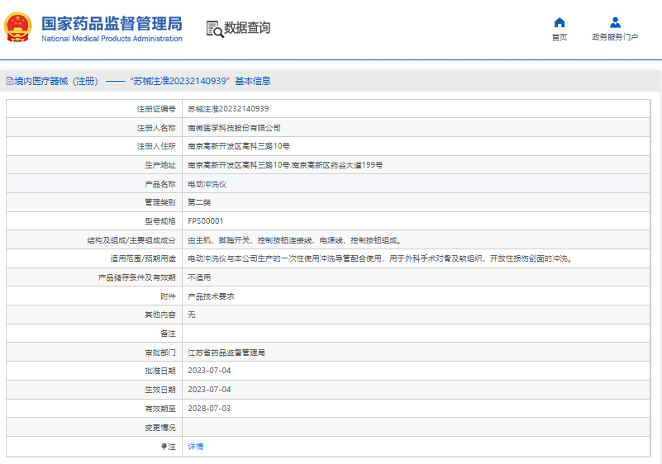Click registration number 苏械注准20232140939 cell
Viewport: 662px width, 464px height.
click(x=228, y=109)
